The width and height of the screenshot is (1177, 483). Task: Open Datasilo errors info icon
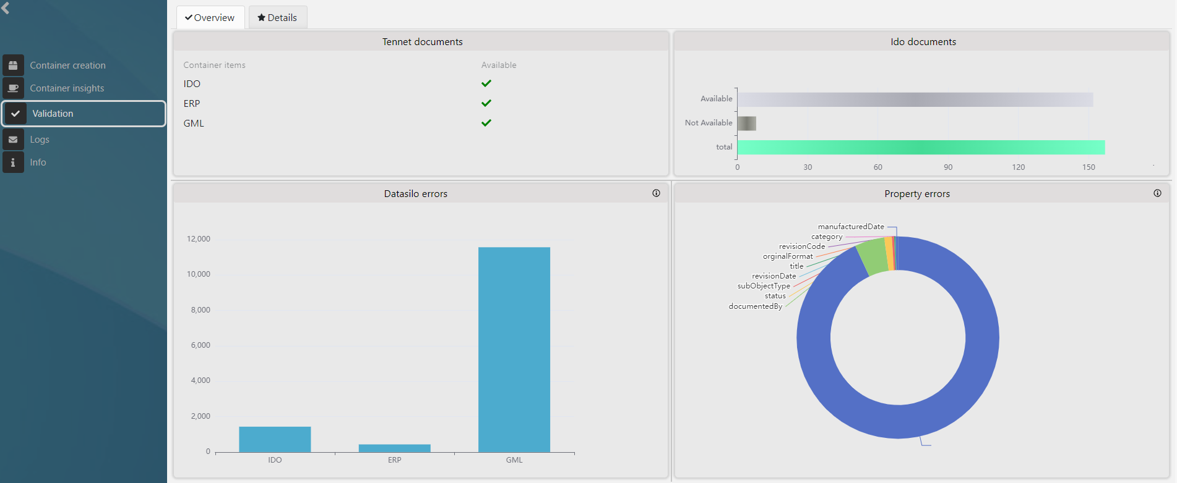pos(656,193)
